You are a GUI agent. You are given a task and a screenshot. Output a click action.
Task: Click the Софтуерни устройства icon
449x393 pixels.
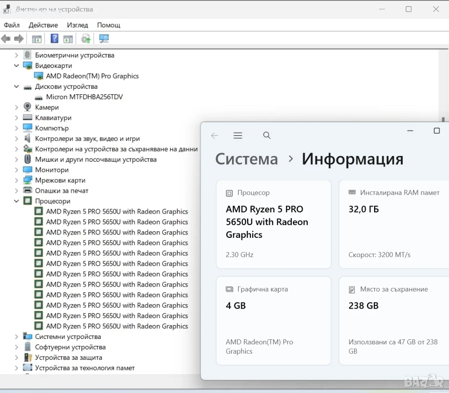[x=27, y=347]
